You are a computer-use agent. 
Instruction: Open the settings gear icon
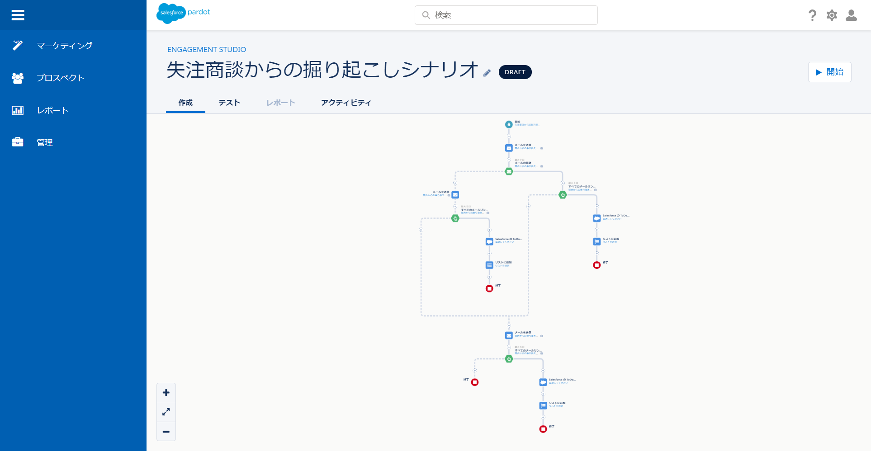[x=832, y=15]
